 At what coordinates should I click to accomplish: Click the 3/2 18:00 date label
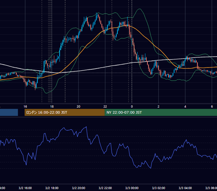pos(52,188)
